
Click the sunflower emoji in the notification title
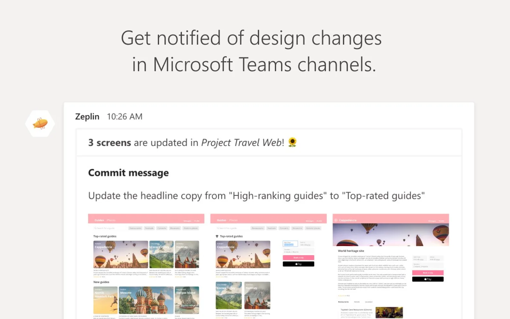292,142
